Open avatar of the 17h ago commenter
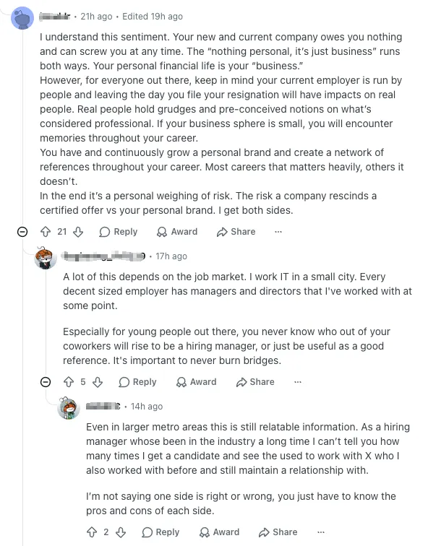The height and width of the screenshot is (546, 428). pos(46,258)
